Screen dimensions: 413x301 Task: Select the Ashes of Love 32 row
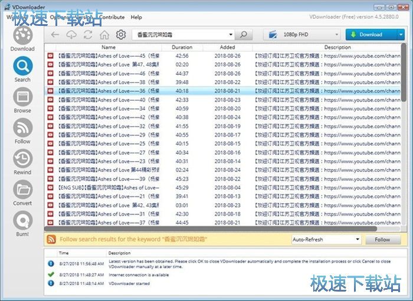223,126
